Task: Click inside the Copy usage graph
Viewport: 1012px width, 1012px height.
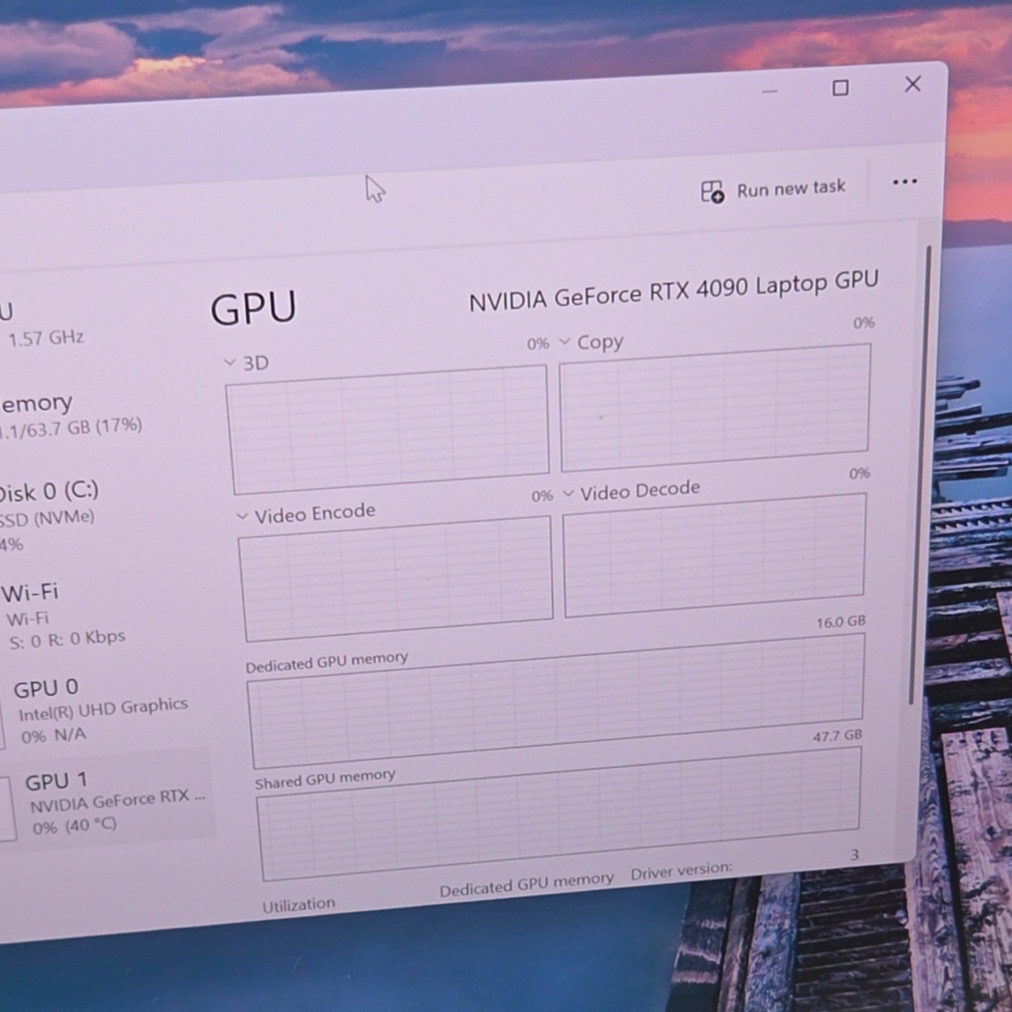Action: [715, 407]
